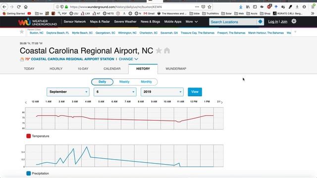This screenshot has width=317, height=178.
Task: Open the Gmail bookmark
Action: 149,13
